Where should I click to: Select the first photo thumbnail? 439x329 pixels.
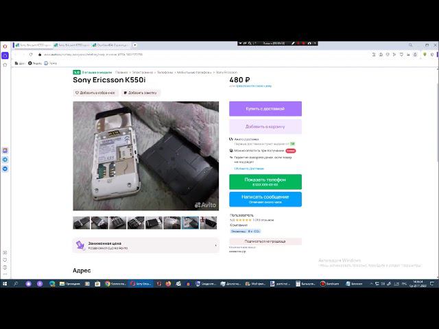[x=82, y=223]
